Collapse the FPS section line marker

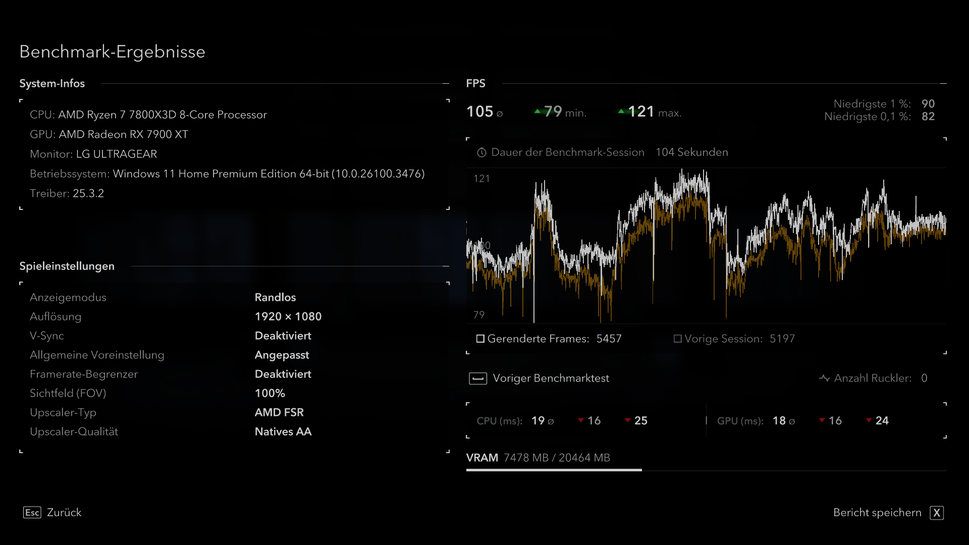click(943, 83)
